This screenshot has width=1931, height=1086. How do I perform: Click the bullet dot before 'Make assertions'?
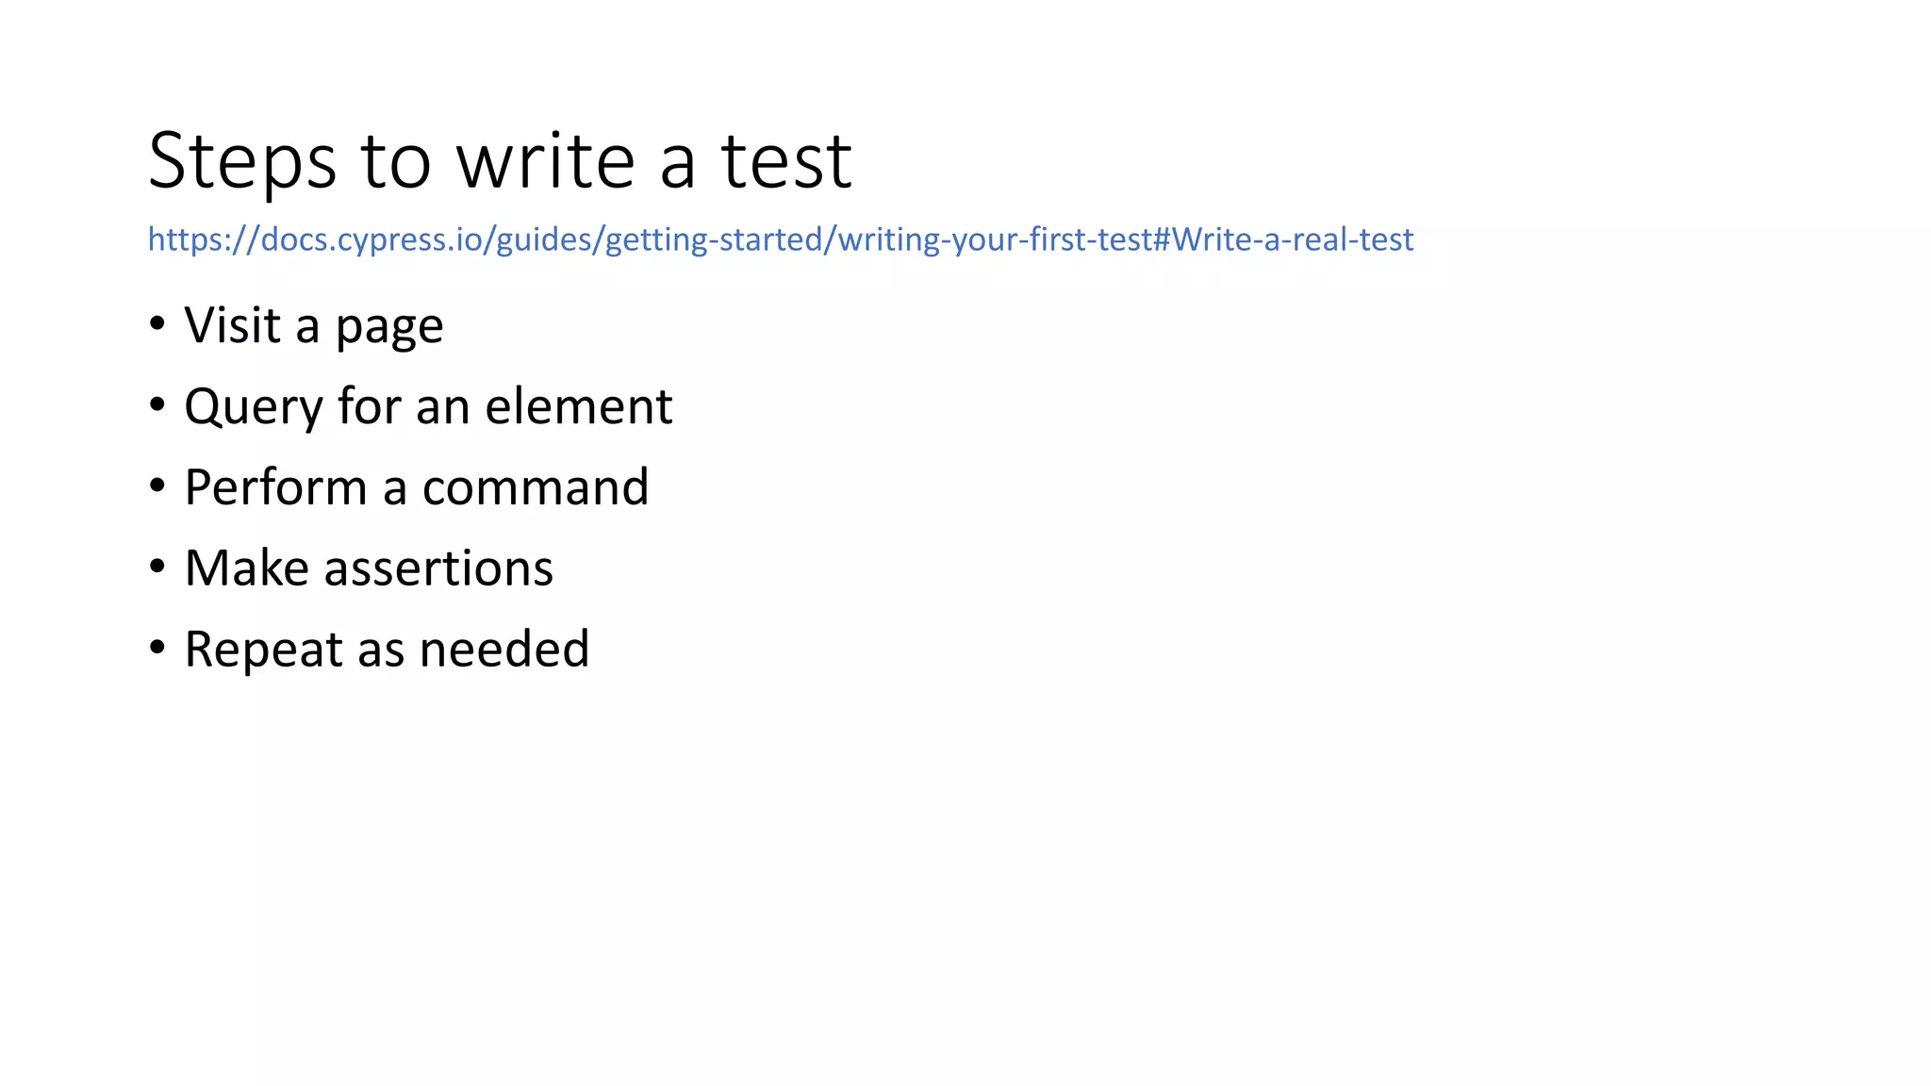(157, 568)
